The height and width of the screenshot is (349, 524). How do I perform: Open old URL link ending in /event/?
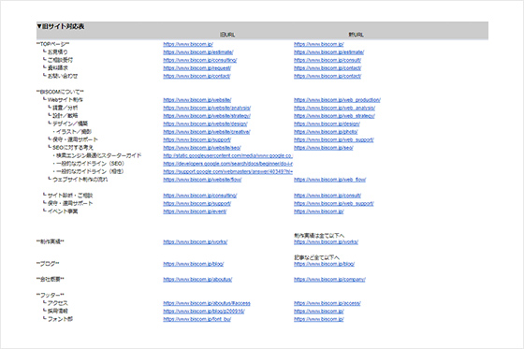pos(195,211)
